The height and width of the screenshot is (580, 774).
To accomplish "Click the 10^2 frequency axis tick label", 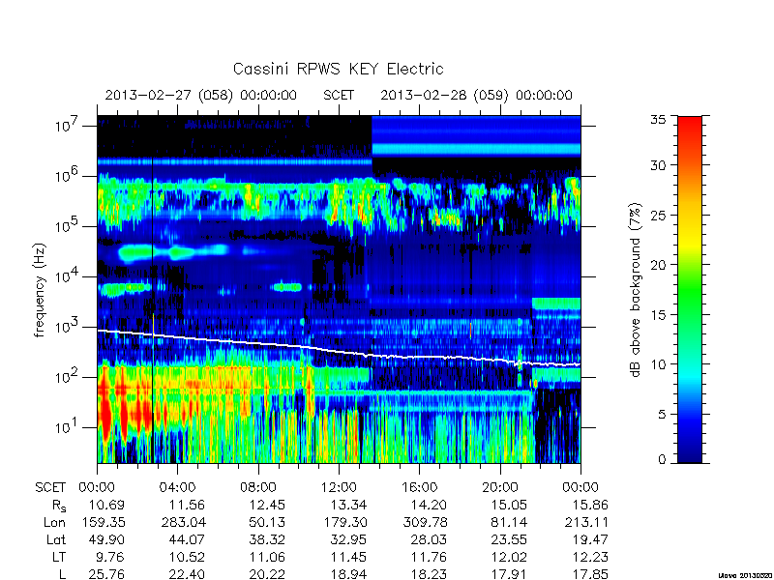I will (66, 376).
